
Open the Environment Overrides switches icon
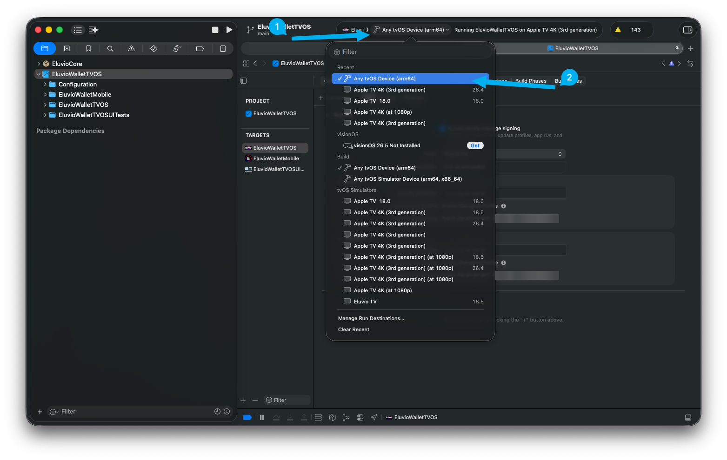(x=360, y=417)
